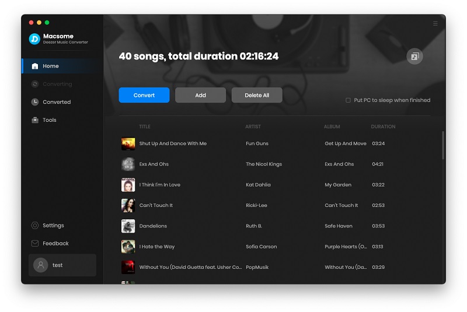Click artist Fun Guns

pyautogui.click(x=257, y=143)
